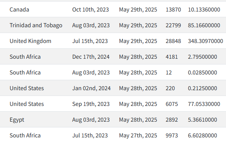226x142 pixels.
Task: Select the Canada row country cell
Action: tap(19, 10)
